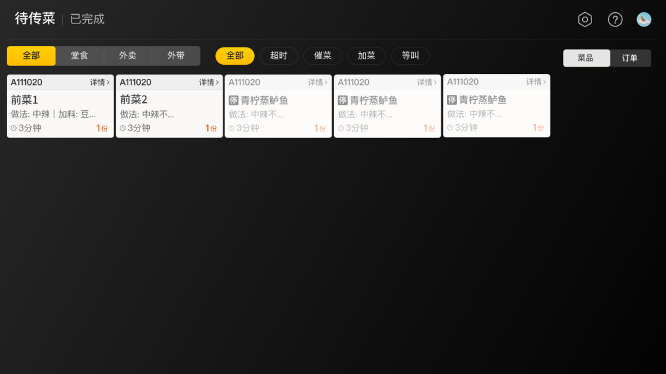This screenshot has height=374, width=666.
Task: Click the A111020 order number on the 前菜2 card
Action: (136, 83)
